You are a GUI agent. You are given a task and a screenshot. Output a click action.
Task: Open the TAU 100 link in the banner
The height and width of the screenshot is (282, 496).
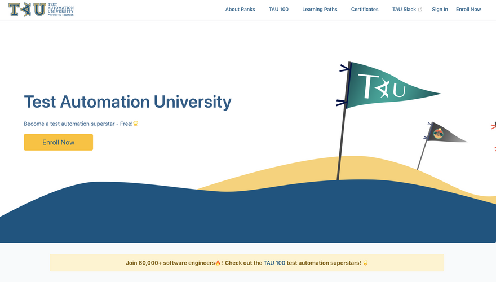pyautogui.click(x=274, y=263)
